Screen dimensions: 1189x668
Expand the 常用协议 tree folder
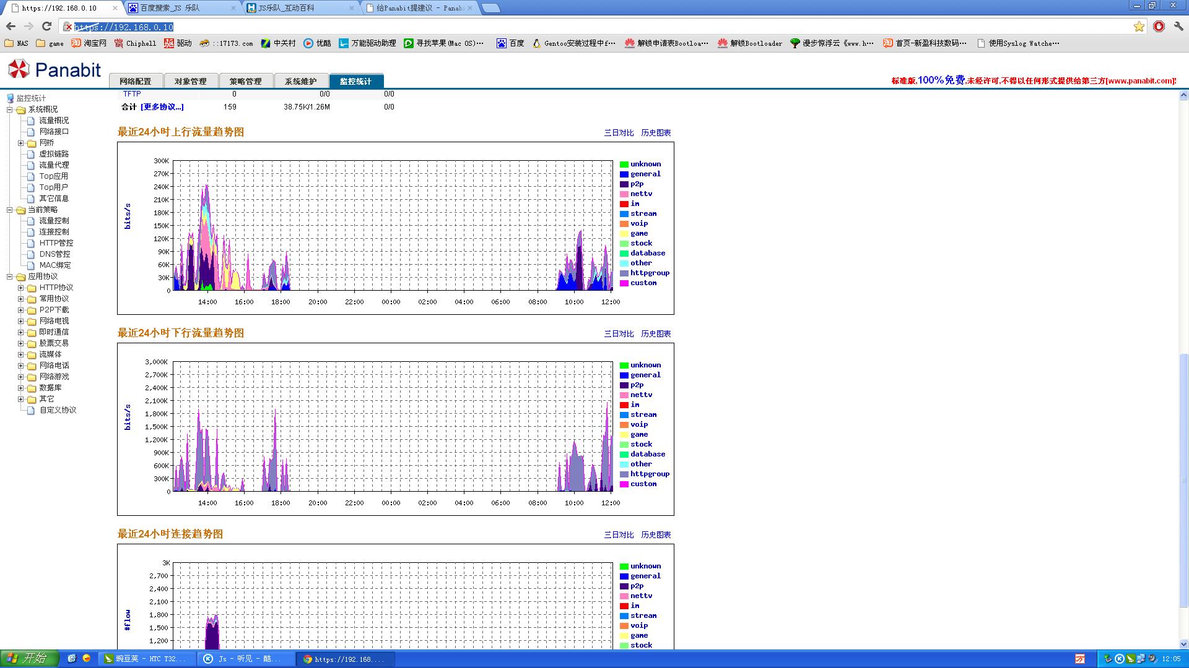[20, 299]
